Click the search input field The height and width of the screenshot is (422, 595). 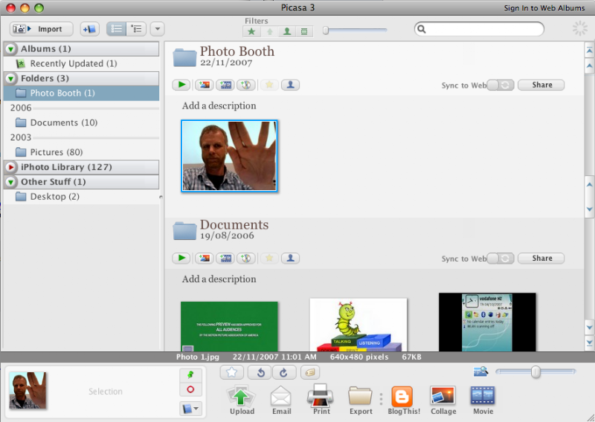pyautogui.click(x=479, y=29)
